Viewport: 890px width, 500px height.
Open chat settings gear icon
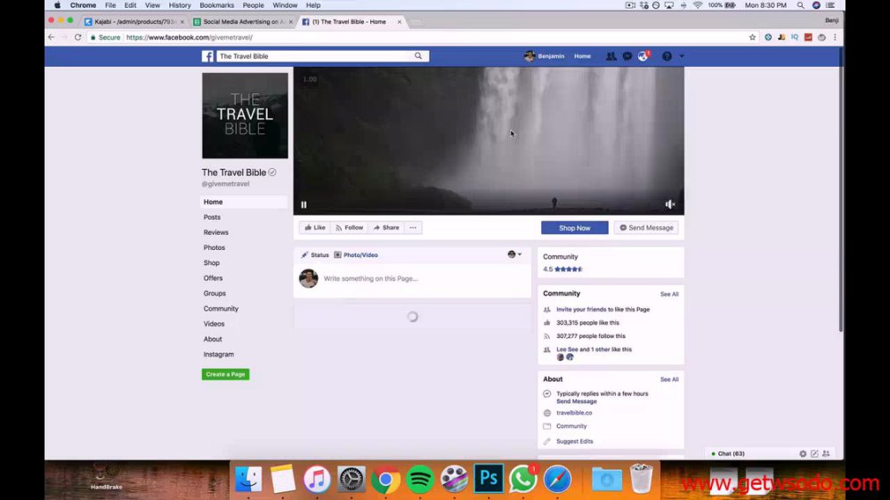(x=803, y=454)
